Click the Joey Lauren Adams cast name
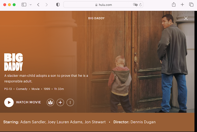Image resolution: width=197 pixels, height=132 pixels. click(65, 122)
